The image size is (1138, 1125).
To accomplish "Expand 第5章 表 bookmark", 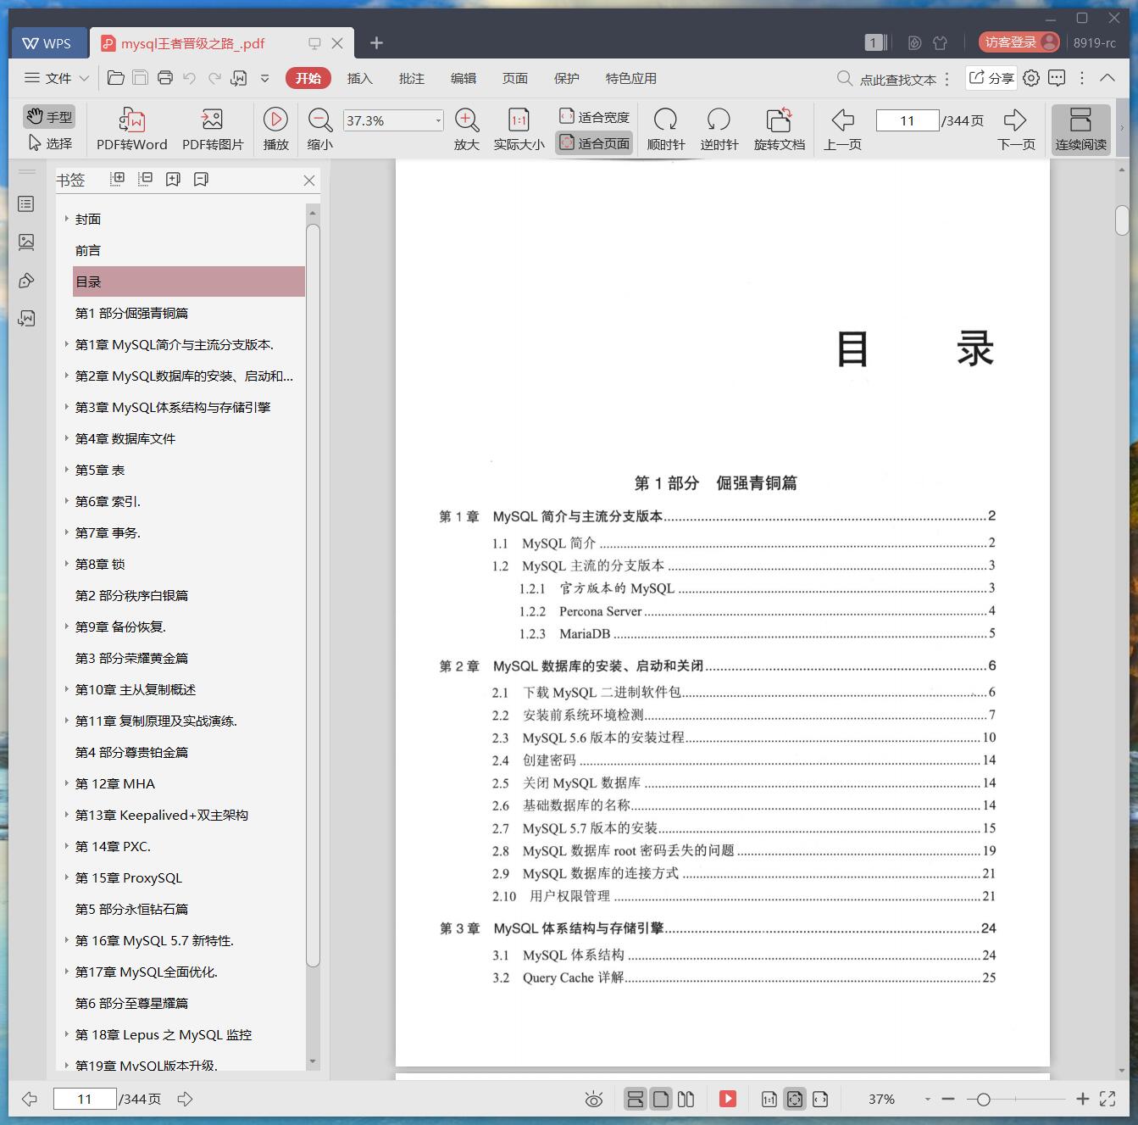I will tap(66, 470).
